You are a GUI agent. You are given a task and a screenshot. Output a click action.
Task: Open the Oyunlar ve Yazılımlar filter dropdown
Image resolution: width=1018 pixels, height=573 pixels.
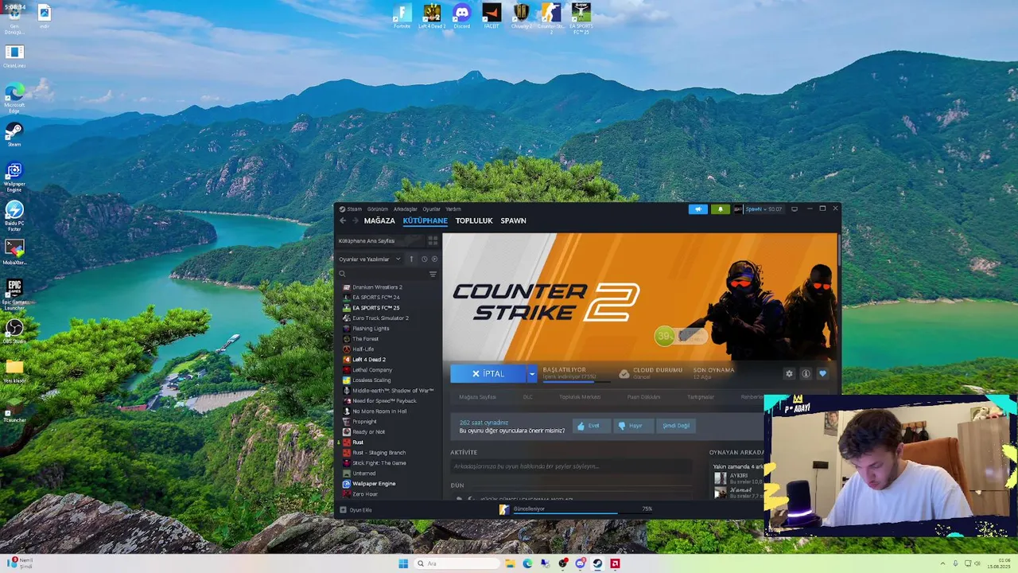370,259
